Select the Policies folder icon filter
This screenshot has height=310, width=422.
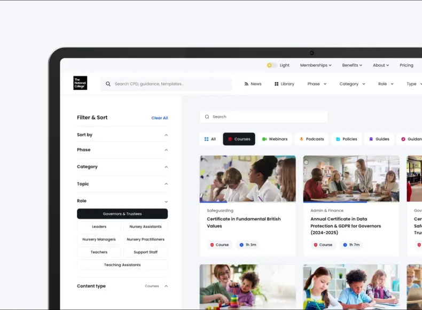click(338, 139)
